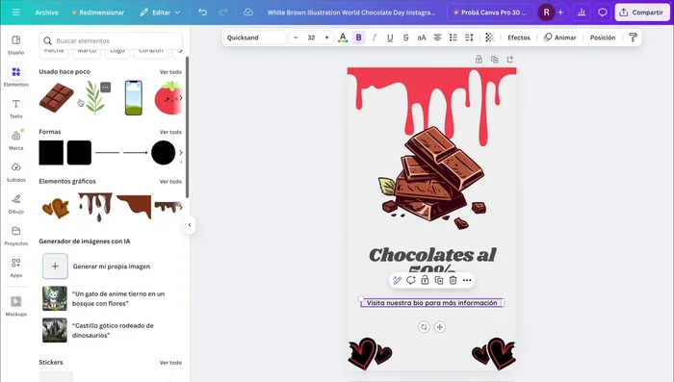Open the Texto side panel
Screen dimensions: 674x382
click(x=16, y=109)
